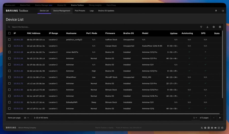Viewport: 229px width, 134px height.
Task: Sort by the Perf. Mode column header
Action: (92, 33)
